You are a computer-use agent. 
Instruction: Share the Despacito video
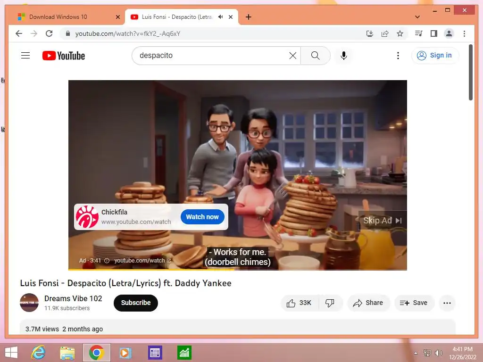(368, 303)
